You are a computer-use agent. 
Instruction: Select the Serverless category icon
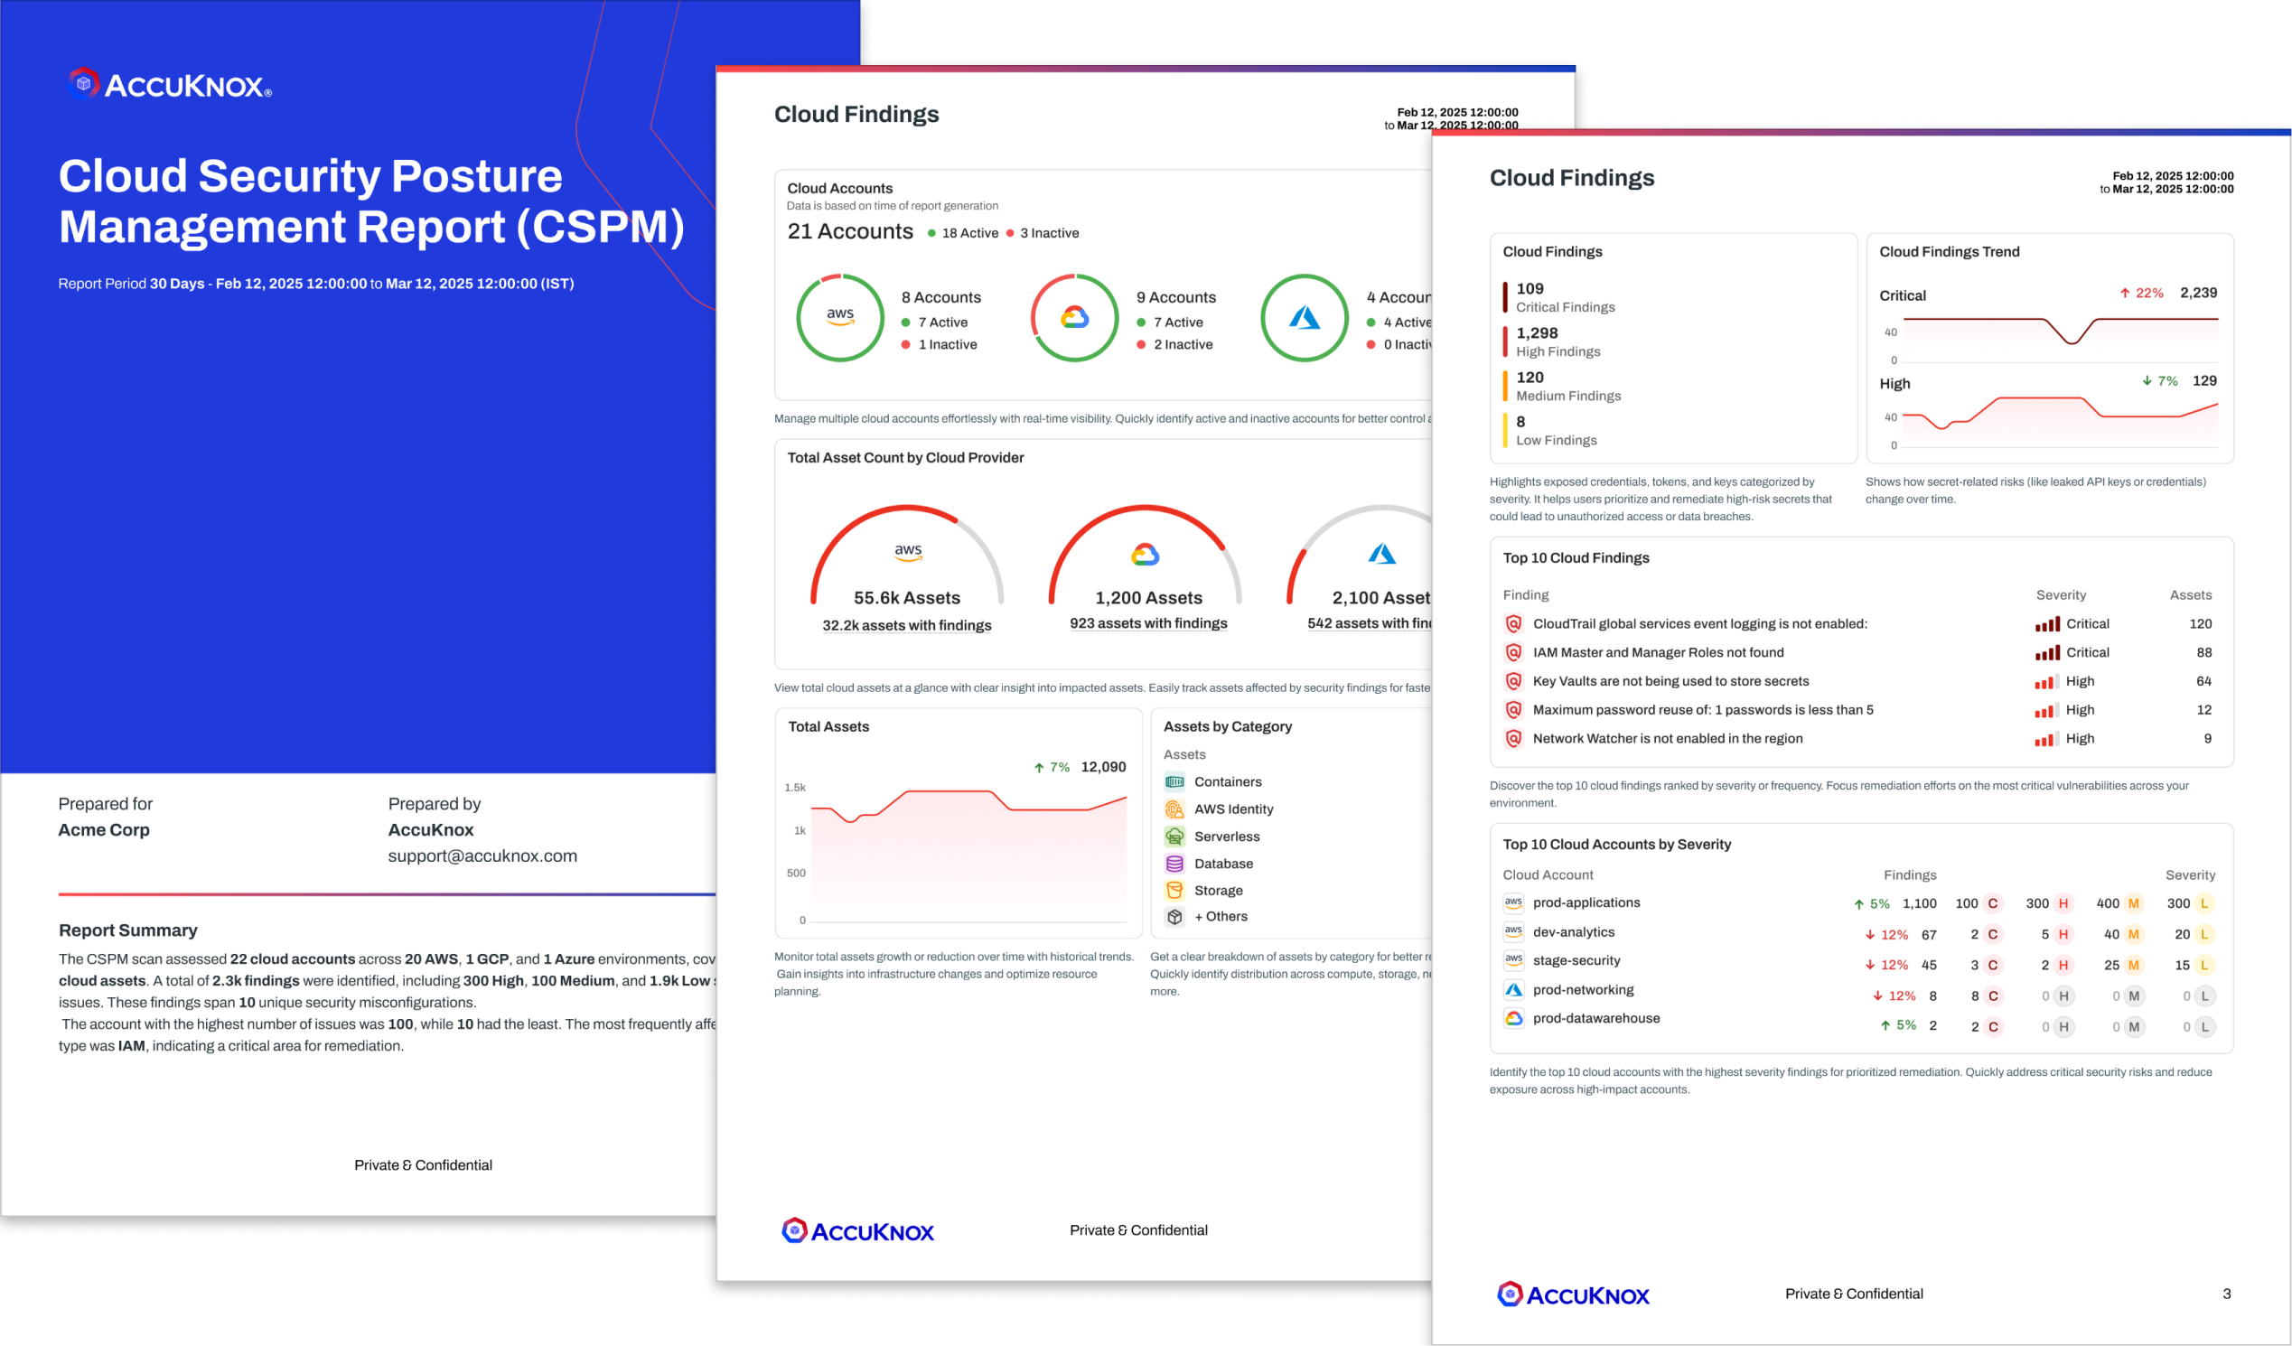coord(1174,836)
